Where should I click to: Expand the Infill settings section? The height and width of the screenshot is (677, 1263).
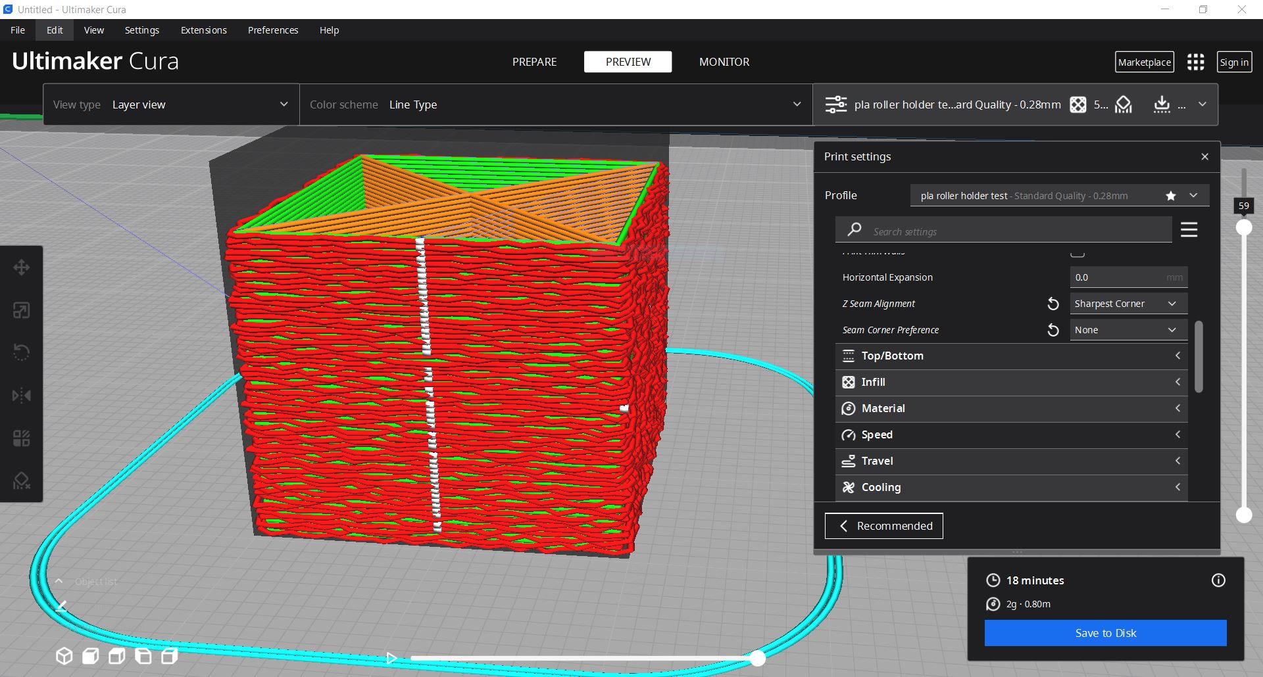pos(1011,382)
